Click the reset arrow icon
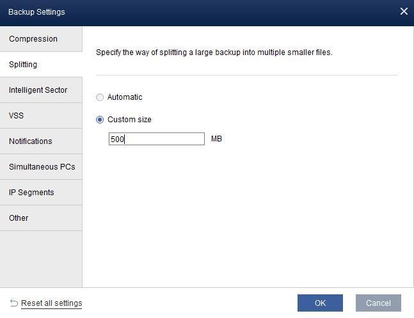This screenshot has height=318, width=414. [13, 303]
